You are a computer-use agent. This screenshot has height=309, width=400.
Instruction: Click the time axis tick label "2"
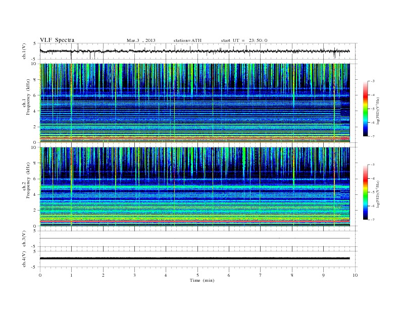103,275
